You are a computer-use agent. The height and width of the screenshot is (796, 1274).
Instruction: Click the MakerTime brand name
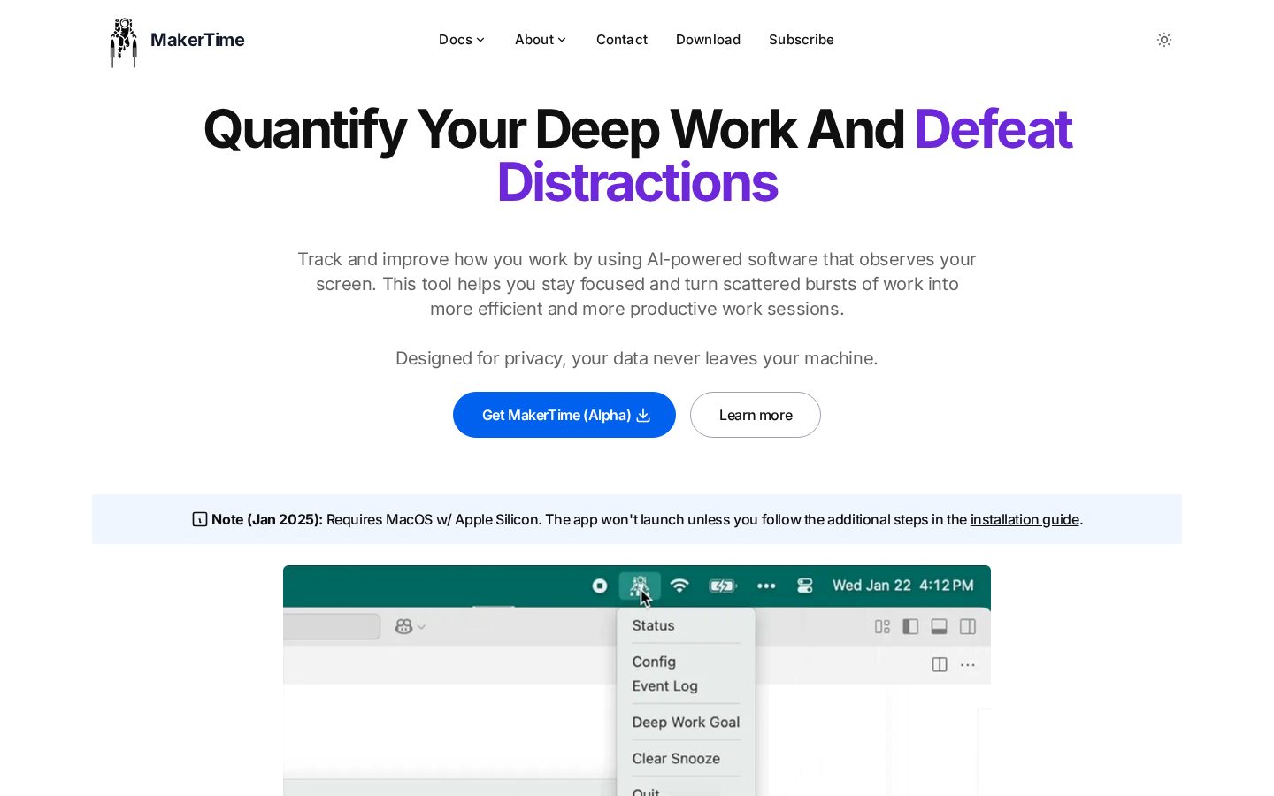(197, 40)
